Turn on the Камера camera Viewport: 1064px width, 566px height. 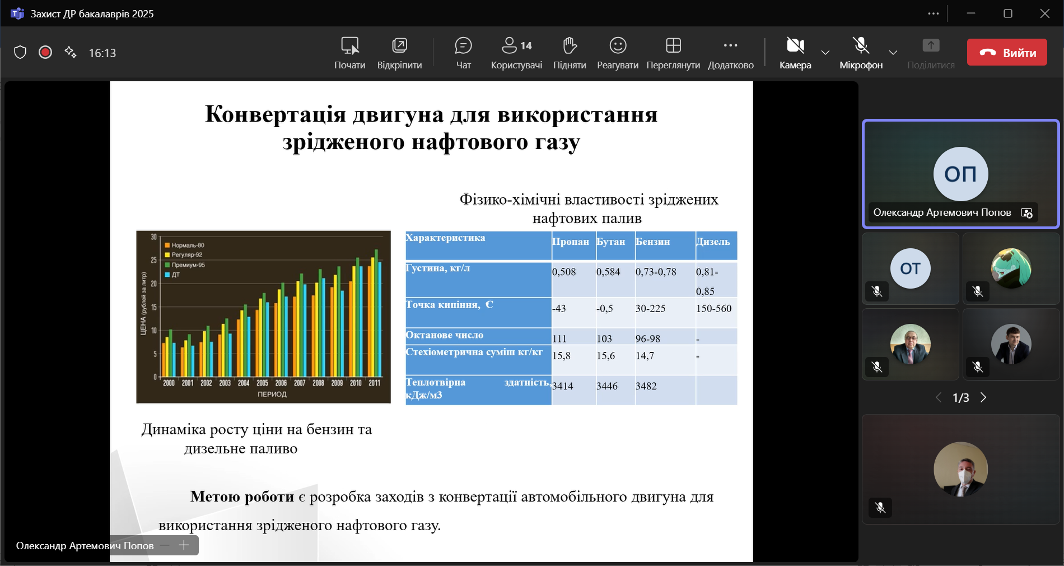click(x=795, y=53)
